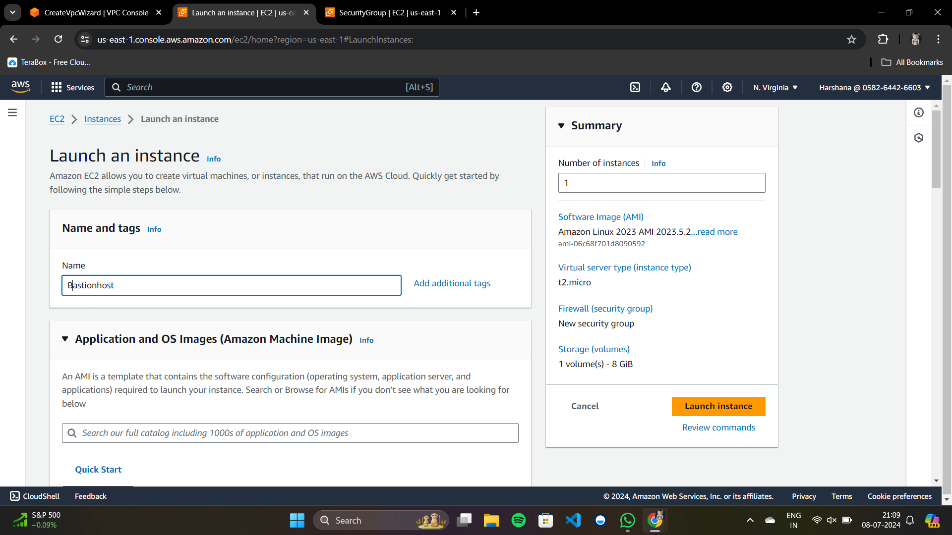952x535 pixels.
Task: Expand the N. Virginia region dropdown
Action: coord(775,87)
